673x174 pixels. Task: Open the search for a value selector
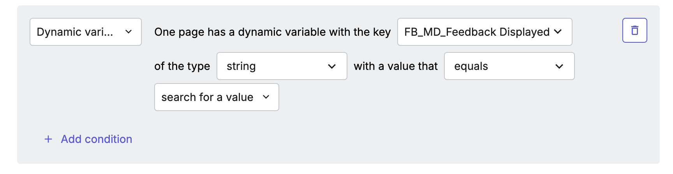(x=217, y=97)
